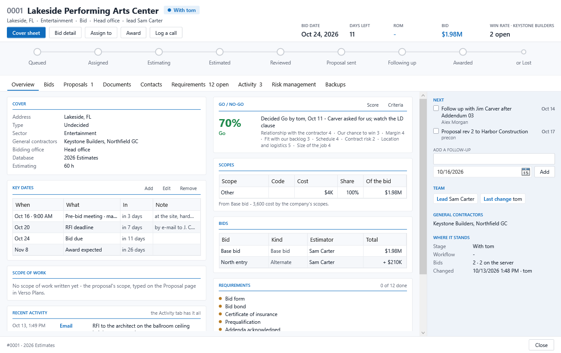The height and width of the screenshot is (353, 561).
Task: Choose the Estimated stage marker
Action: pos(220,52)
